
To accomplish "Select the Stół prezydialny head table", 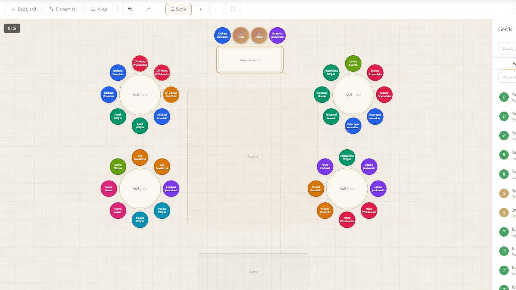I will coord(250,60).
